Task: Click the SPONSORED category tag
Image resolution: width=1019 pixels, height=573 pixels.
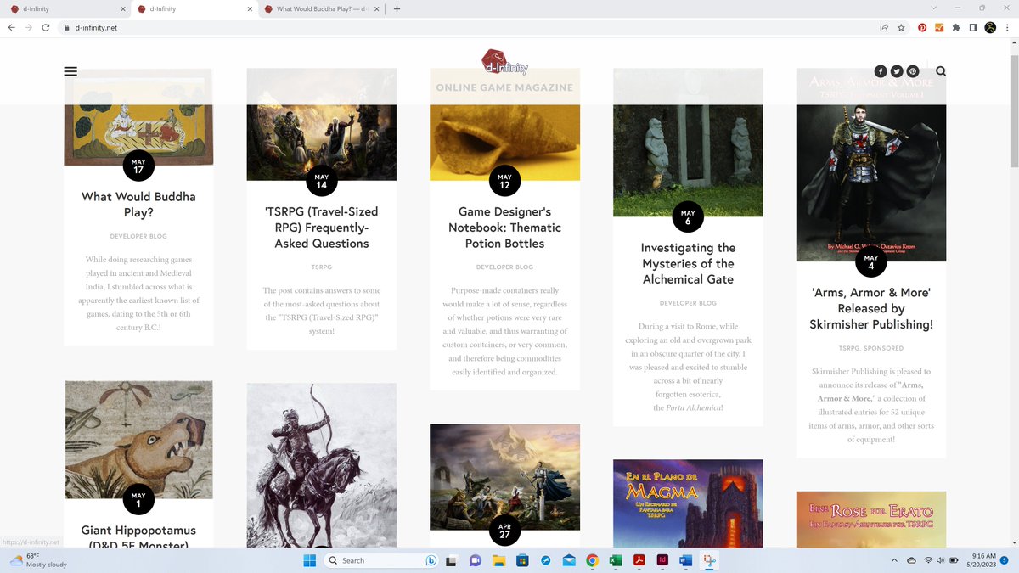Action: [x=884, y=348]
